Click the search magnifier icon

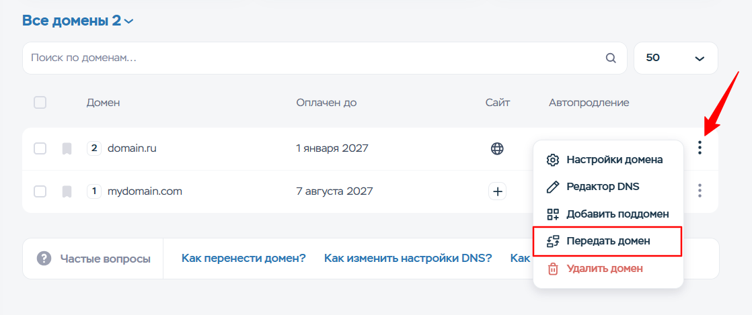coord(611,58)
